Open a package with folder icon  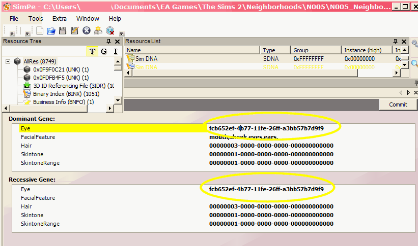point(51,31)
